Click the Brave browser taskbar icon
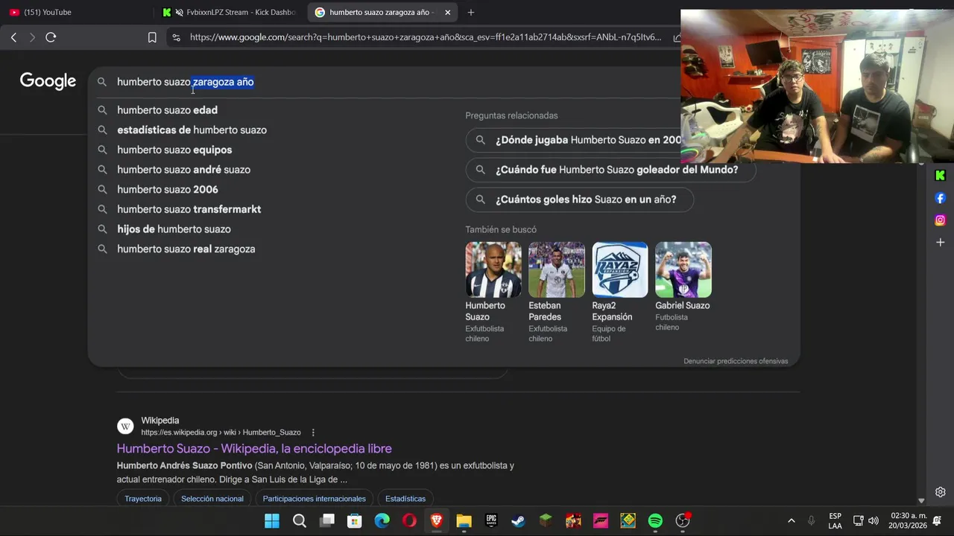The height and width of the screenshot is (536, 954). (x=437, y=520)
